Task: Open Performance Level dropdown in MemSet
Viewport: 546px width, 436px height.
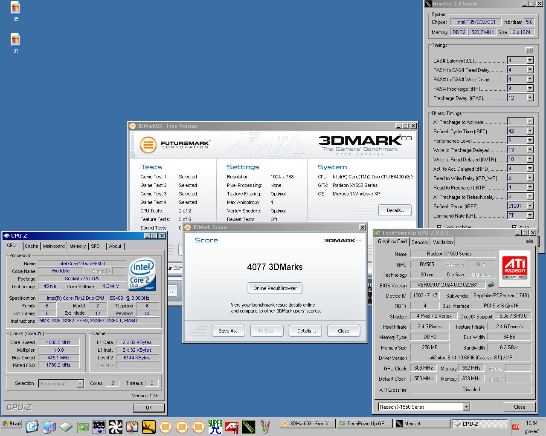Action: coord(530,141)
